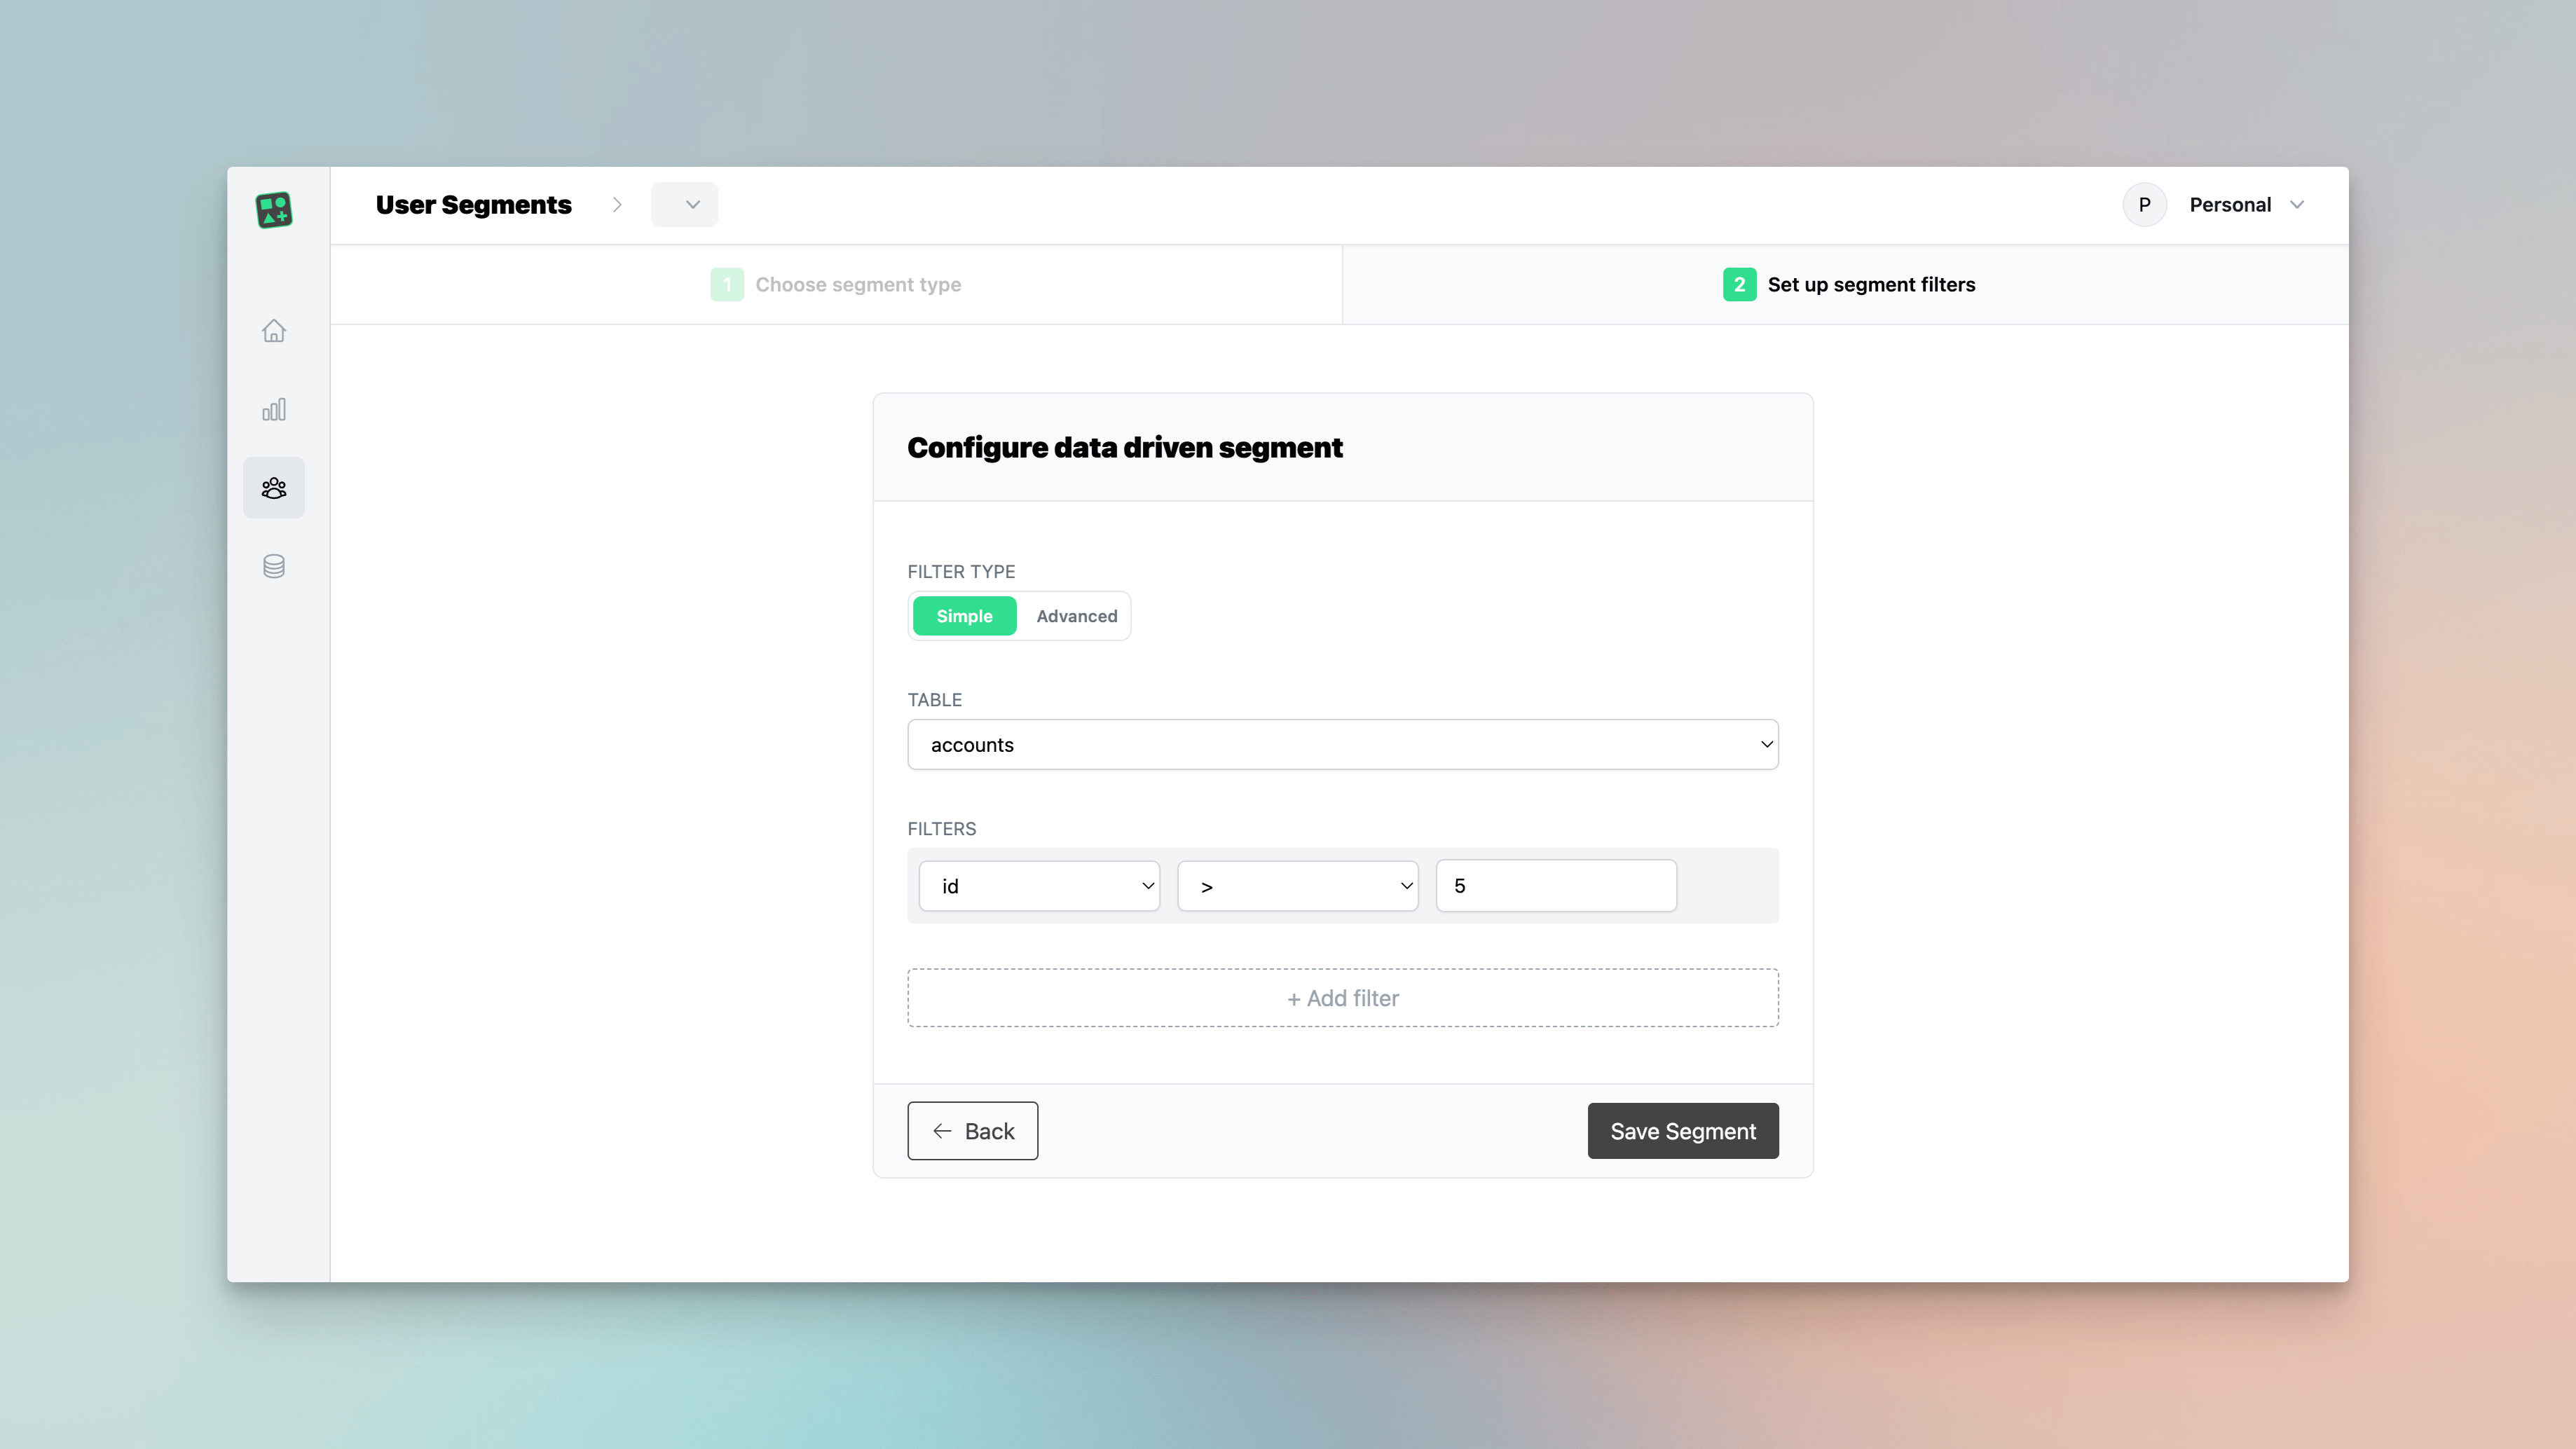
Task: Click step 2 Set up segment filters
Action: click(1847, 283)
